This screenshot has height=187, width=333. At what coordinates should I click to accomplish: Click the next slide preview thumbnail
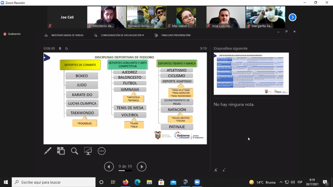[x=251, y=74]
